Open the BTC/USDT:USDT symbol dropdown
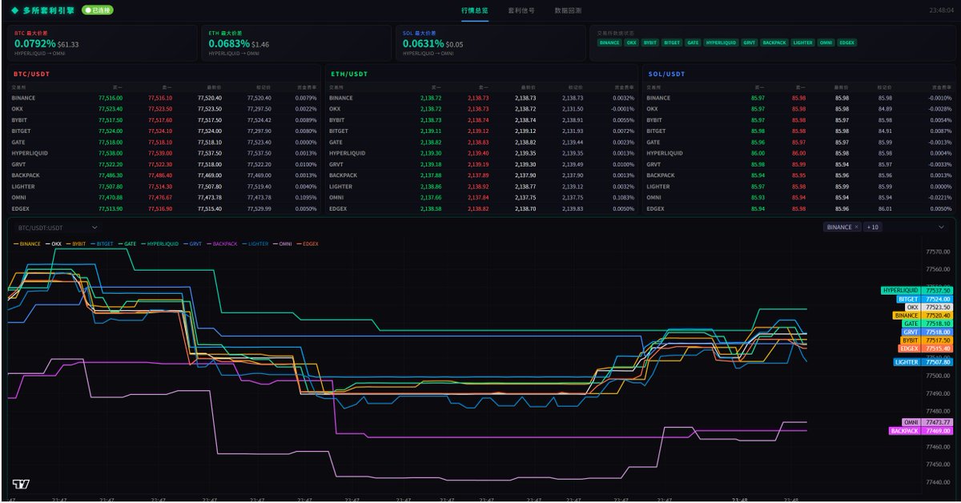 pos(58,227)
